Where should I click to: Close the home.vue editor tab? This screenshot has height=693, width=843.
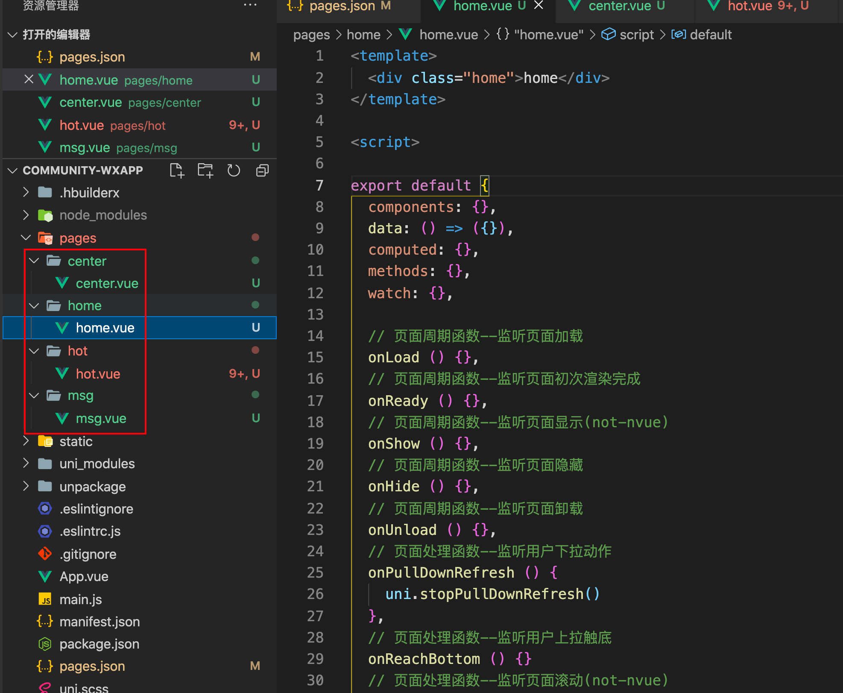pos(539,5)
